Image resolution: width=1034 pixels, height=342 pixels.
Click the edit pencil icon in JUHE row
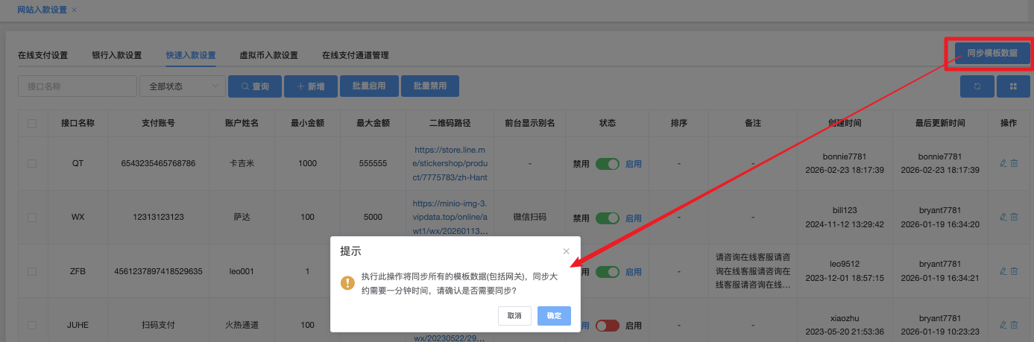pos(1003,325)
